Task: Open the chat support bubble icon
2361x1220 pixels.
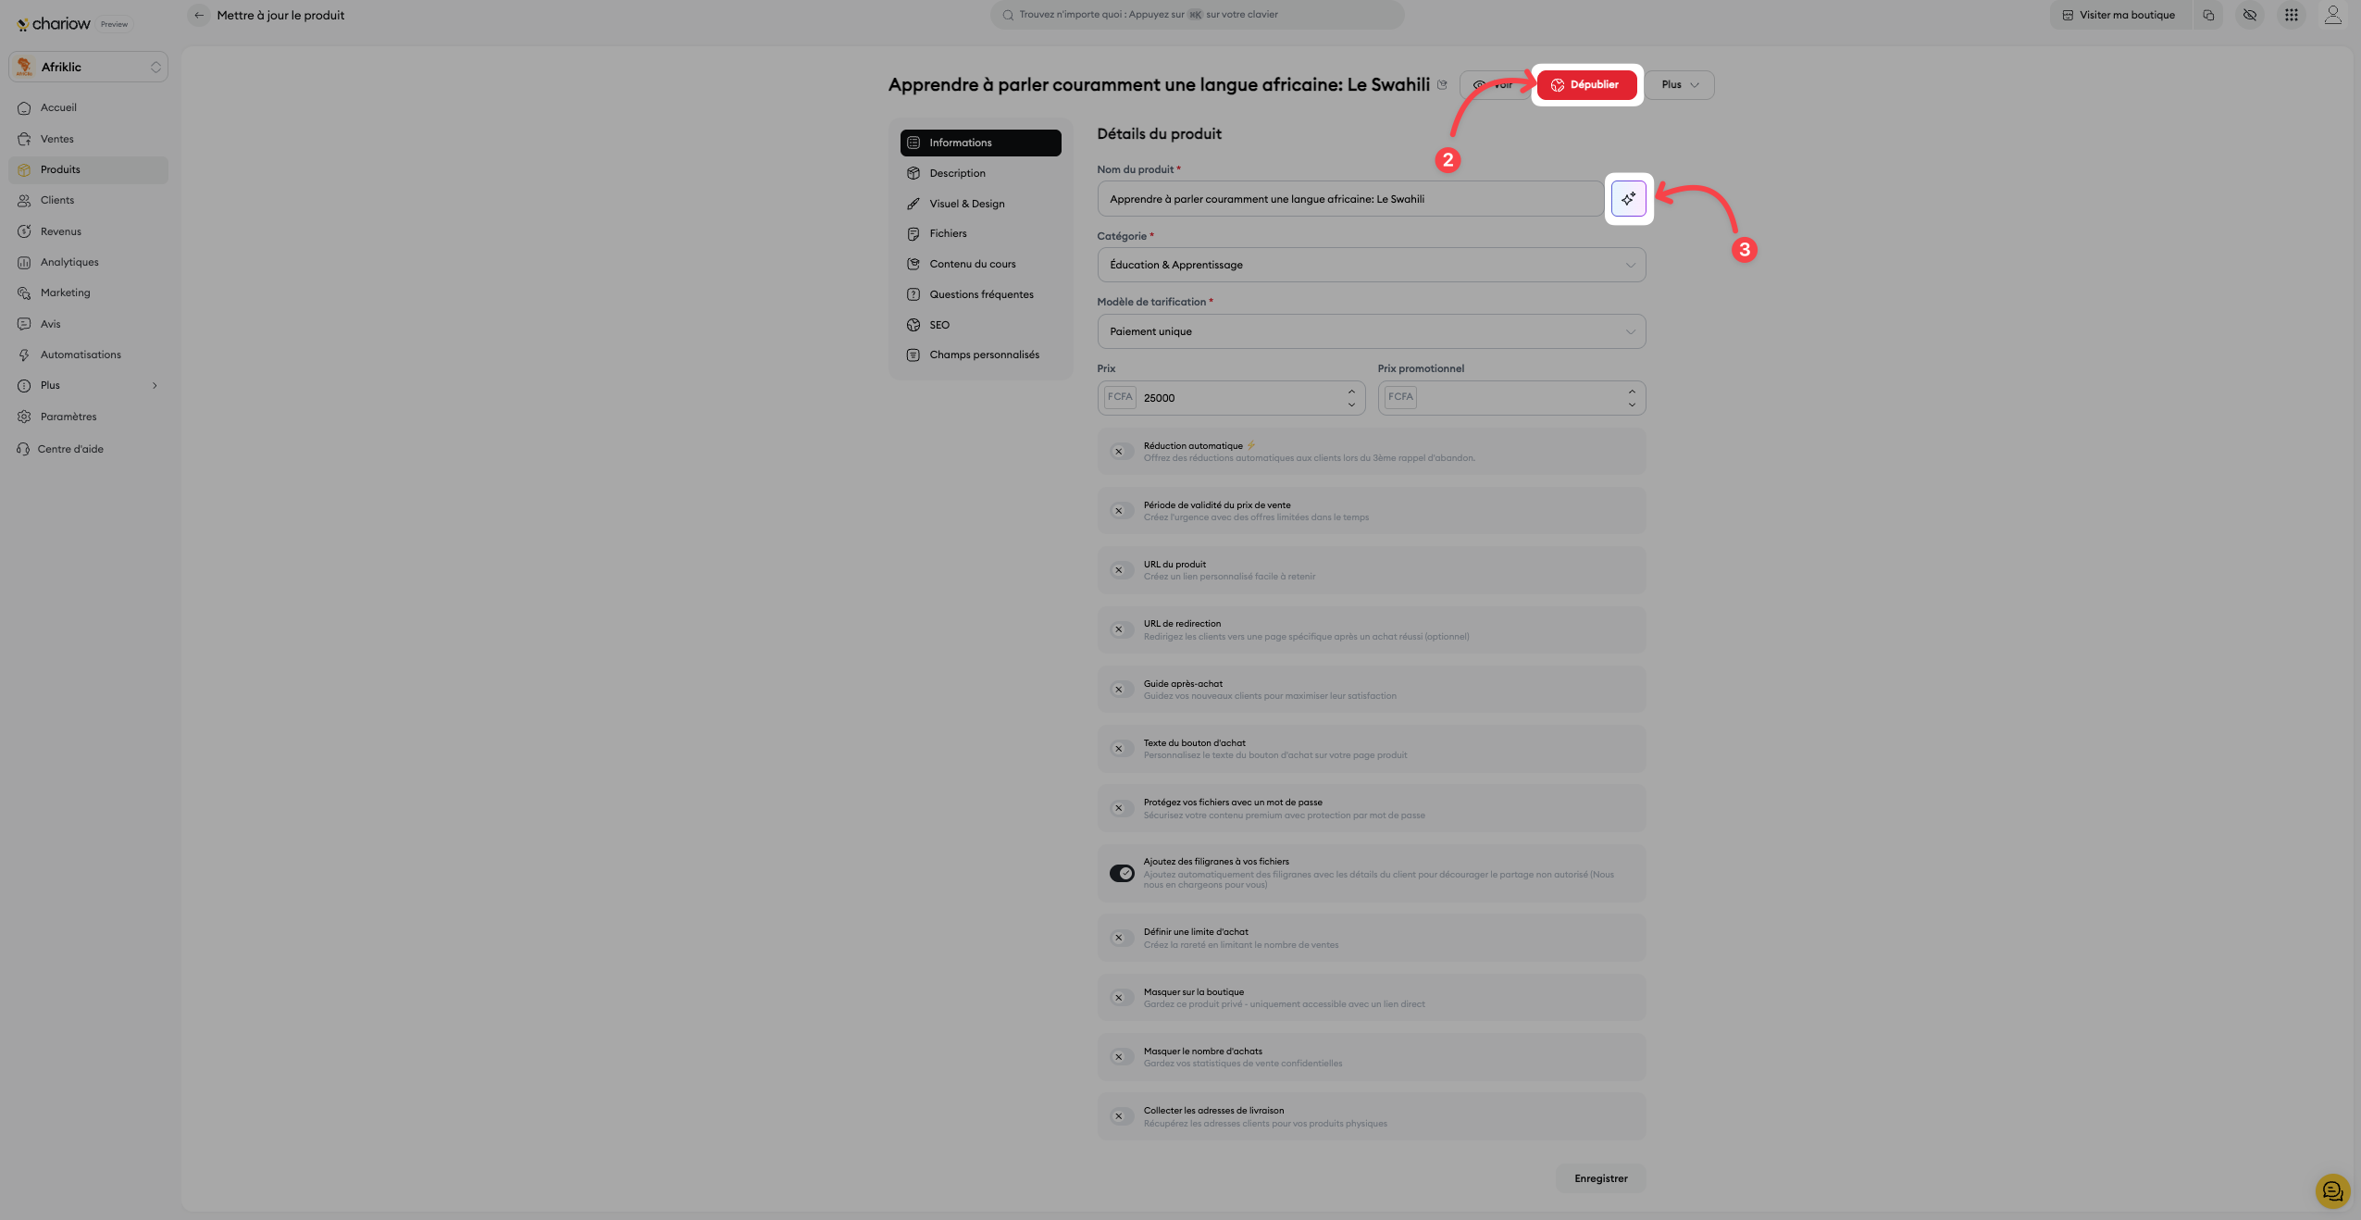Action: pos(2331,1191)
